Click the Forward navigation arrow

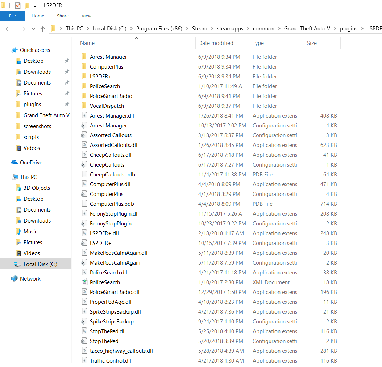pyautogui.click(x=22, y=29)
